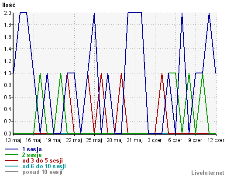This screenshot has height=177, width=227.
Task: Click the blue line swatch beside '1 sesja'
Action: pyautogui.click(x=11, y=149)
